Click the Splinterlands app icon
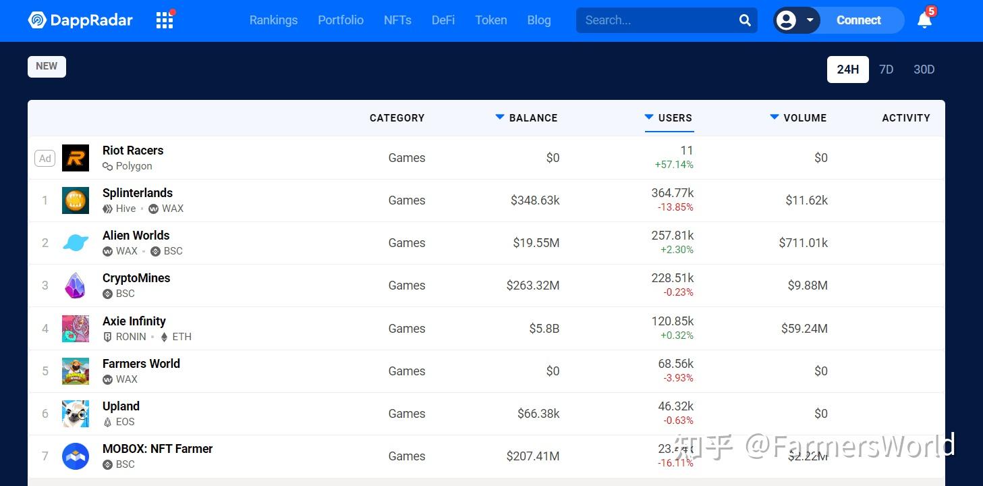 tap(76, 200)
